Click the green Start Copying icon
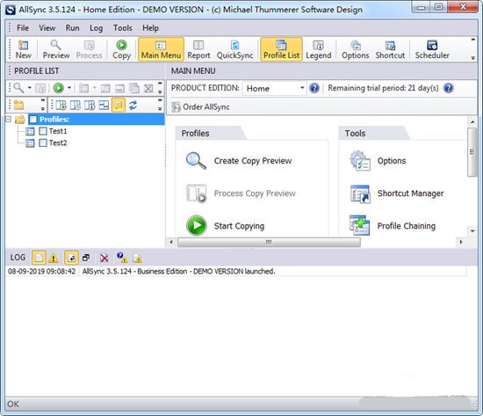483x416 pixels. click(x=196, y=226)
